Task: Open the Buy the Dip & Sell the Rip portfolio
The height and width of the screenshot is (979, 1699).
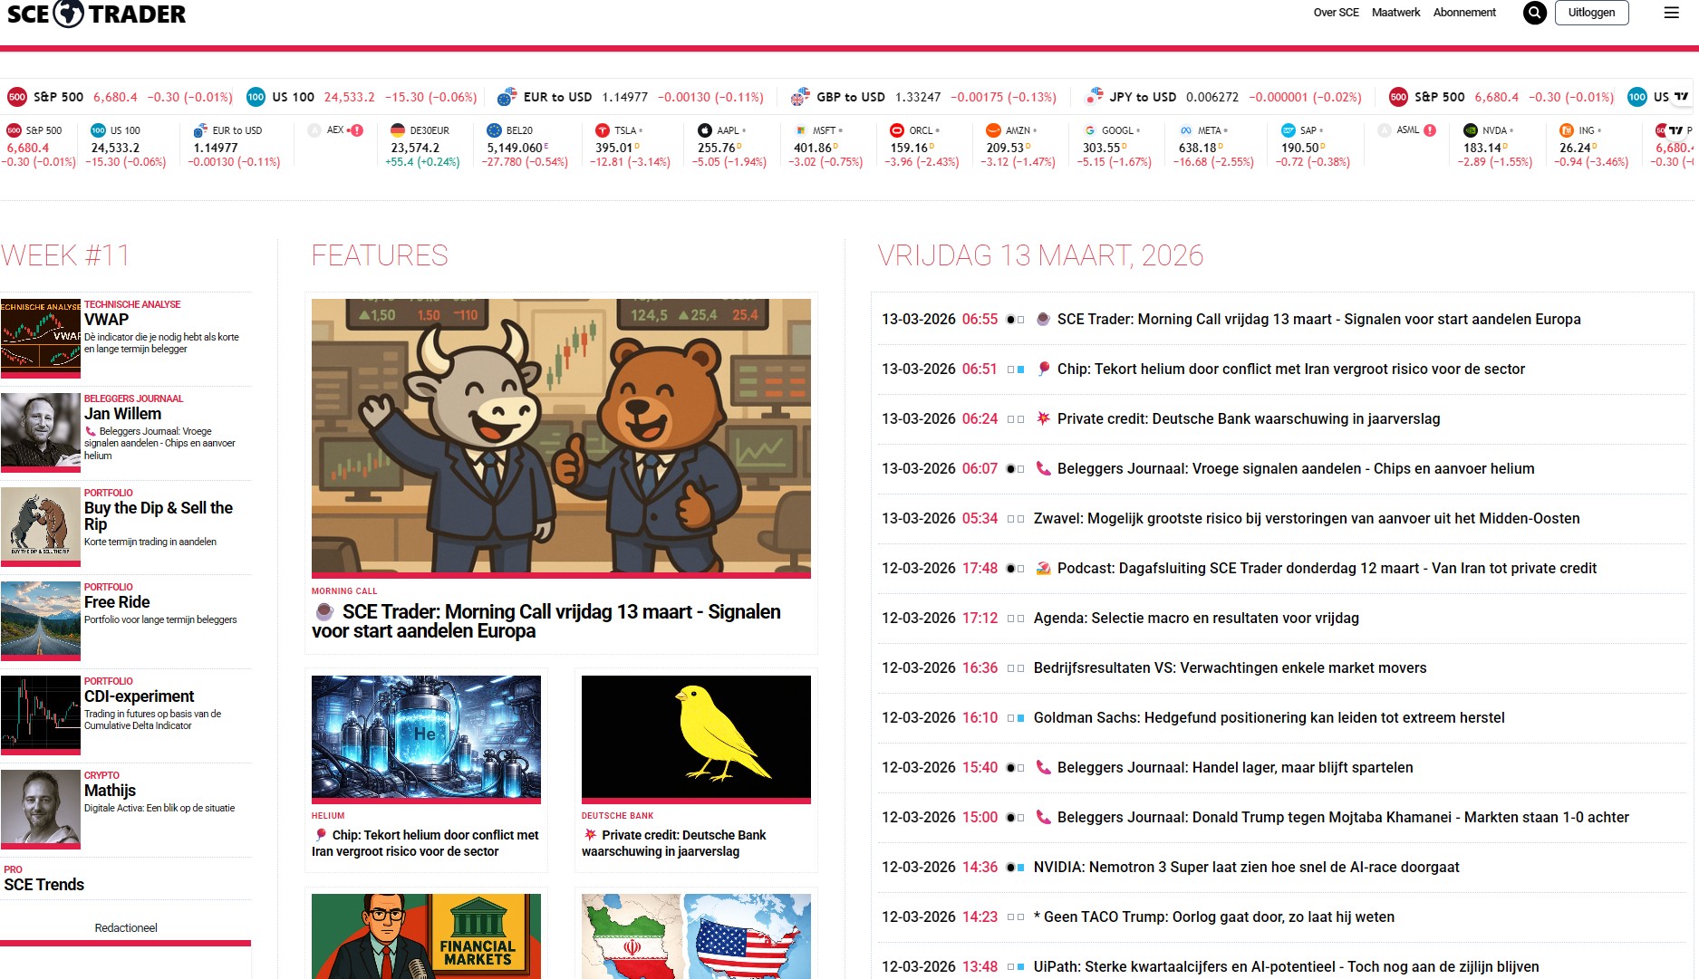Action: coord(159,515)
